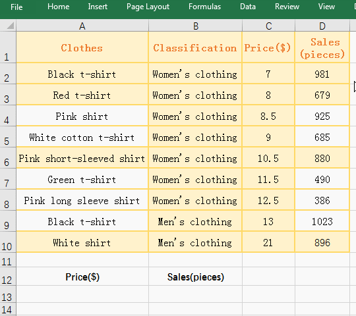
Task: Open the Review ribbon tab
Action: [x=287, y=7]
